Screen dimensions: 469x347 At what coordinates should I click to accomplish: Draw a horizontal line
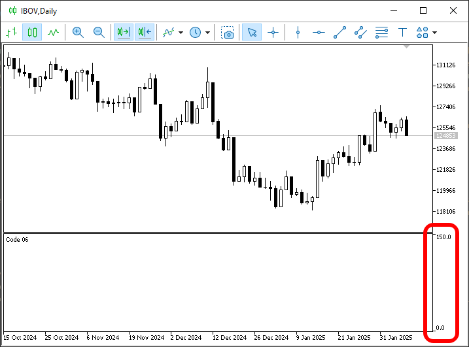319,32
